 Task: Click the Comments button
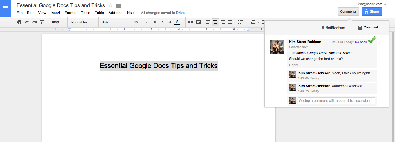pyautogui.click(x=348, y=11)
